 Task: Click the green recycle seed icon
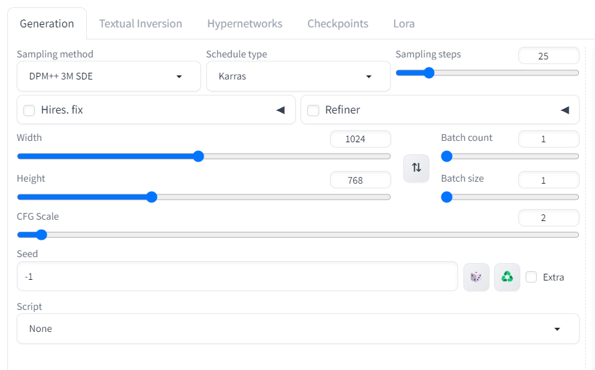507,276
